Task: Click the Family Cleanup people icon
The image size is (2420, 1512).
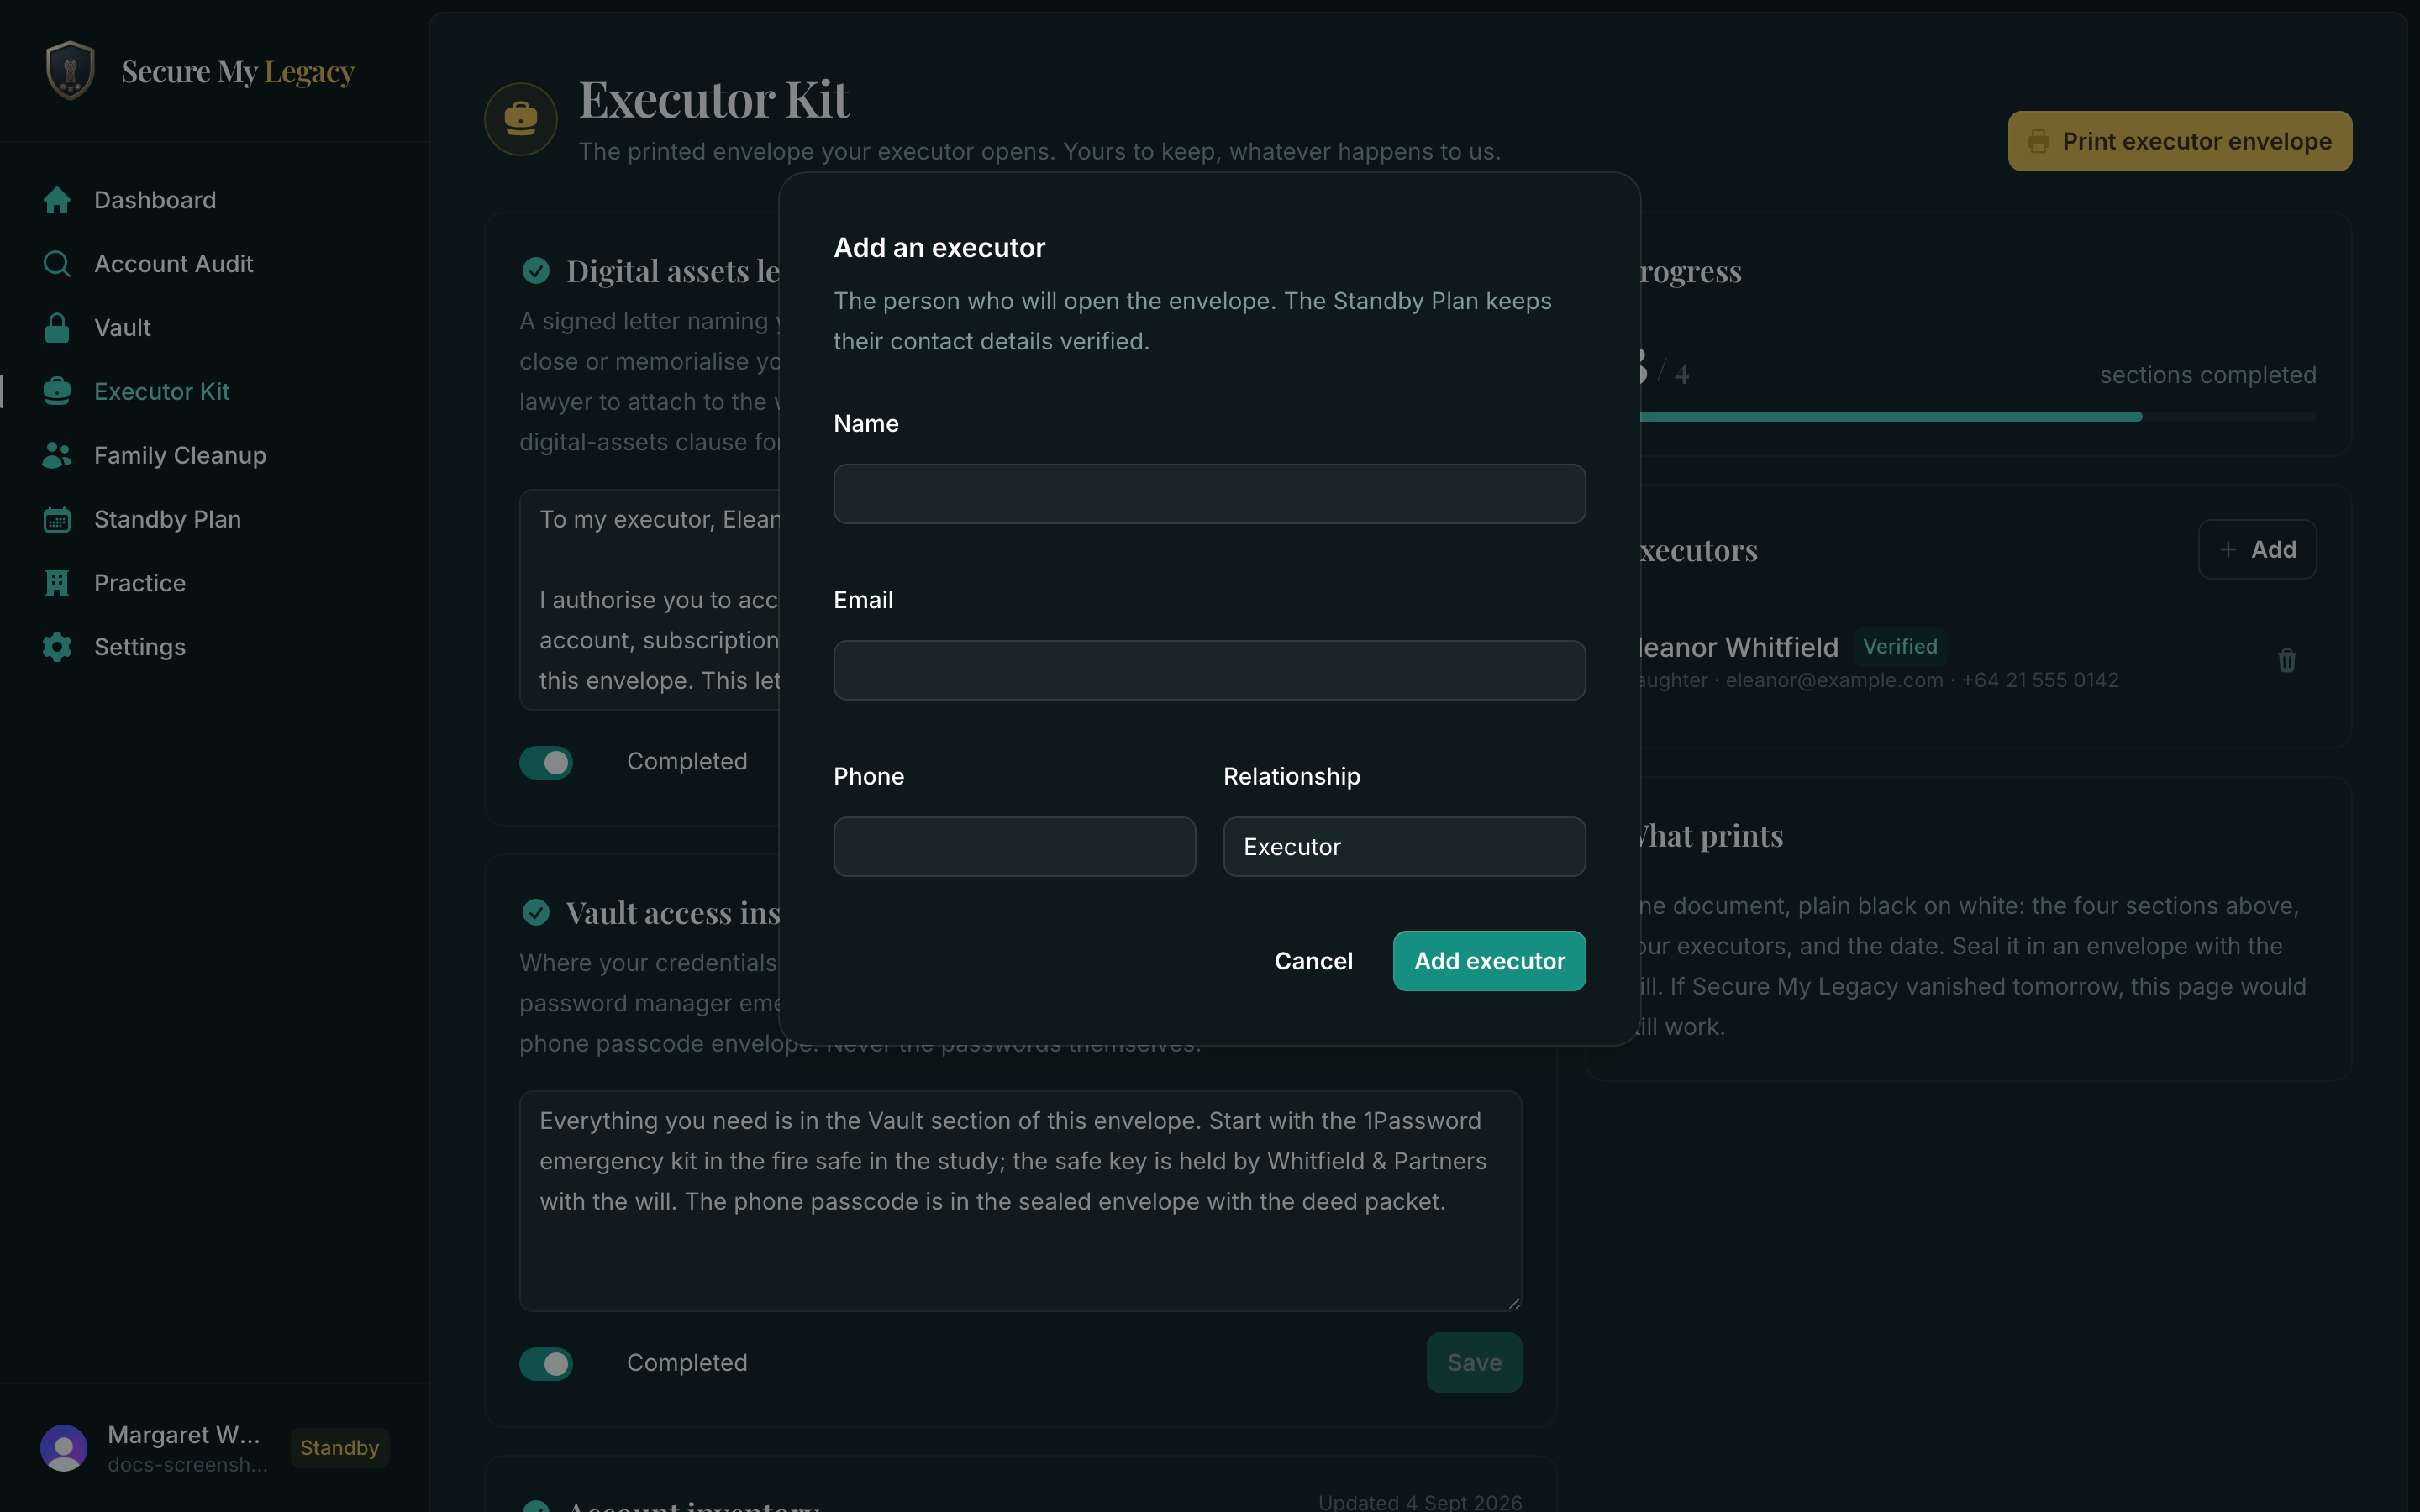Action: pyautogui.click(x=57, y=455)
